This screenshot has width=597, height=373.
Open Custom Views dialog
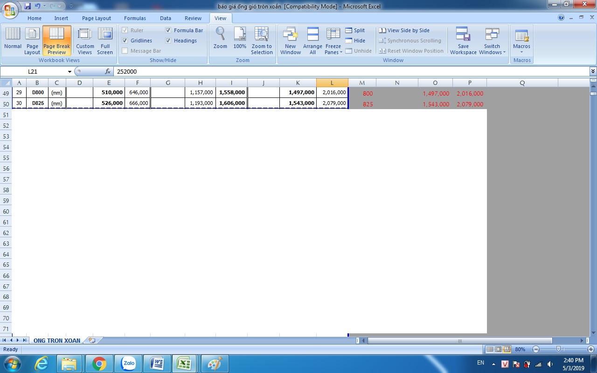click(x=85, y=41)
